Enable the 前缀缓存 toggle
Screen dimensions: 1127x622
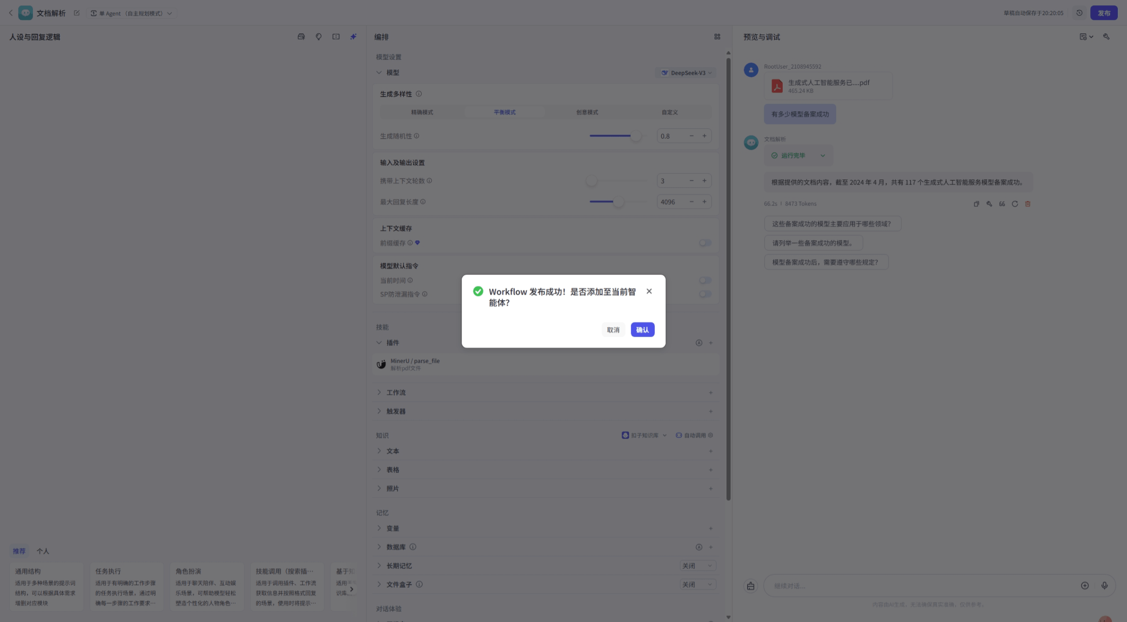pos(705,243)
